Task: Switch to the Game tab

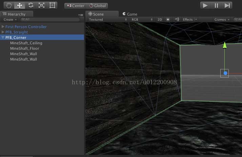Action: point(130,14)
